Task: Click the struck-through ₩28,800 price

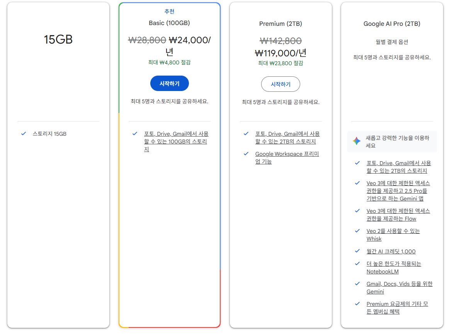Action: [147, 40]
